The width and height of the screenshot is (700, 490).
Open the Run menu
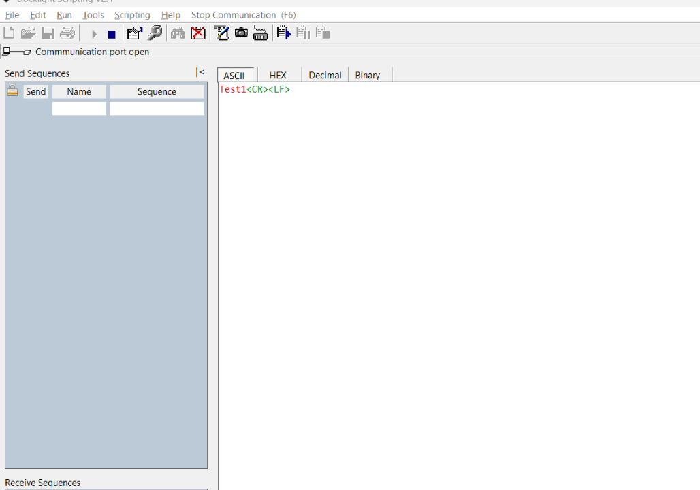[64, 15]
